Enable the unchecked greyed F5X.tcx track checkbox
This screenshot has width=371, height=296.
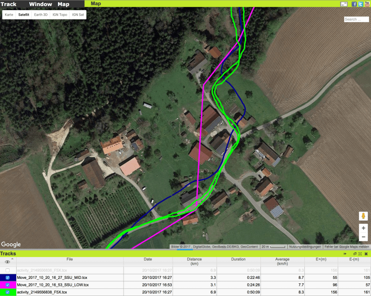pyautogui.click(x=8, y=270)
